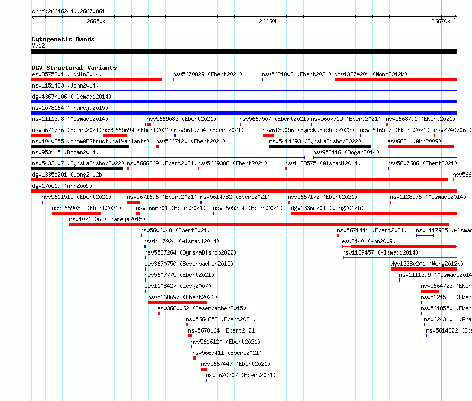Select nsv5671696 (Ebert2021) label
The width and height of the screenshot is (472, 401).
tap(162, 197)
